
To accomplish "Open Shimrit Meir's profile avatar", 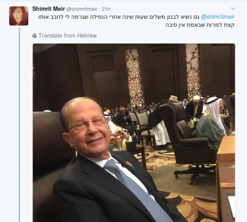I will click(19, 16).
